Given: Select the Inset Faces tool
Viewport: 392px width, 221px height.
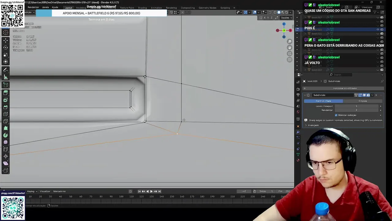Looking at the screenshot, I should (x=6, y=100).
